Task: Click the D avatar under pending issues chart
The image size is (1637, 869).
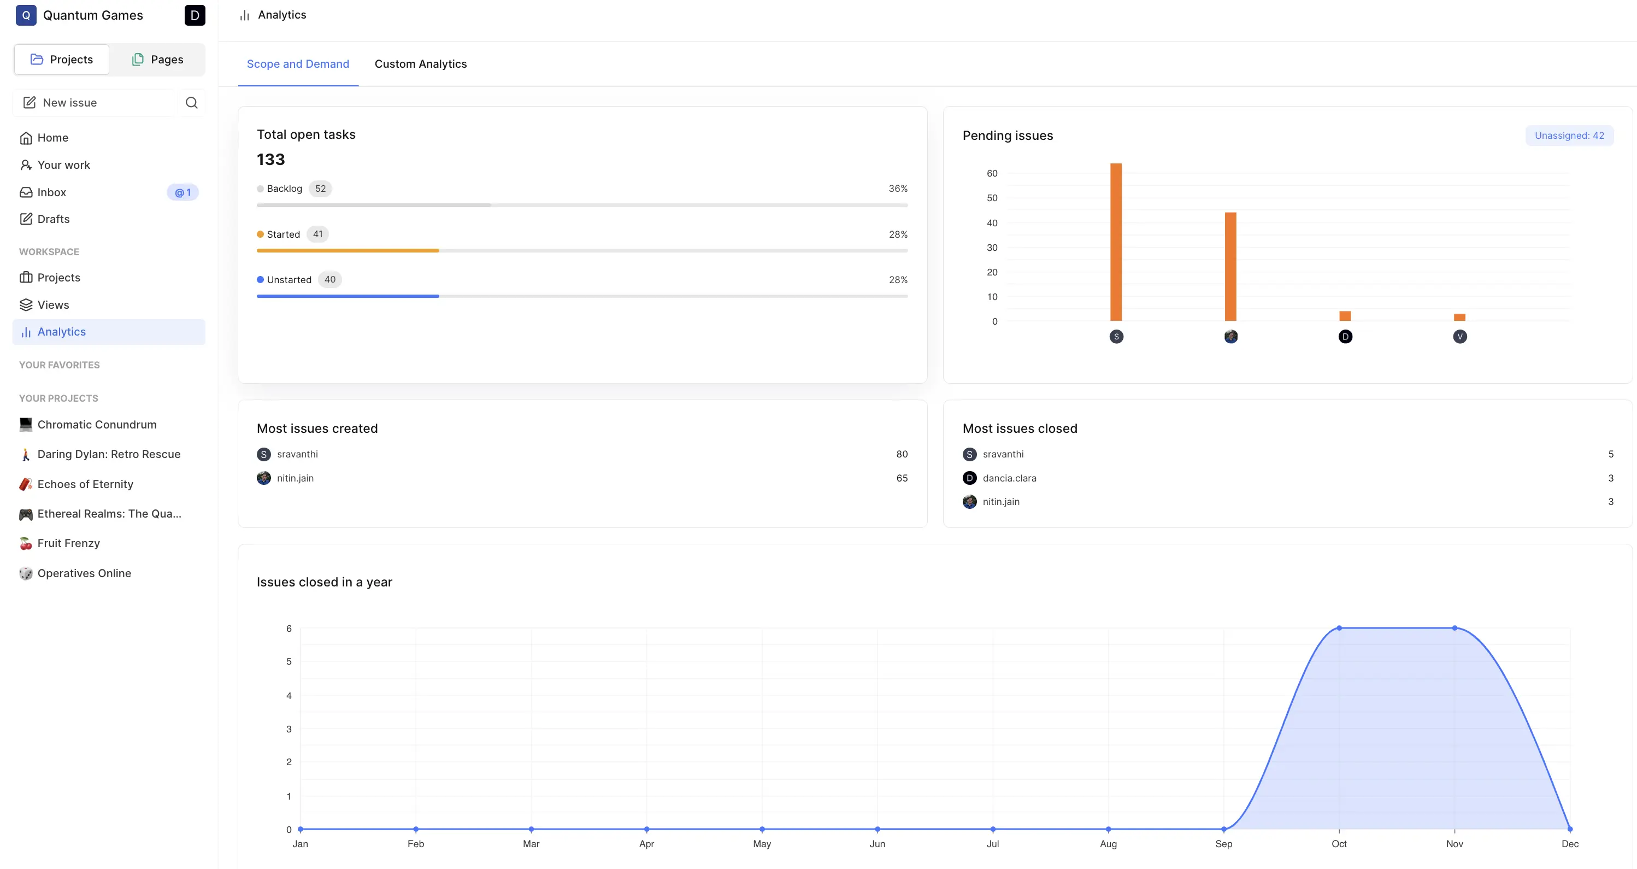Action: tap(1345, 337)
